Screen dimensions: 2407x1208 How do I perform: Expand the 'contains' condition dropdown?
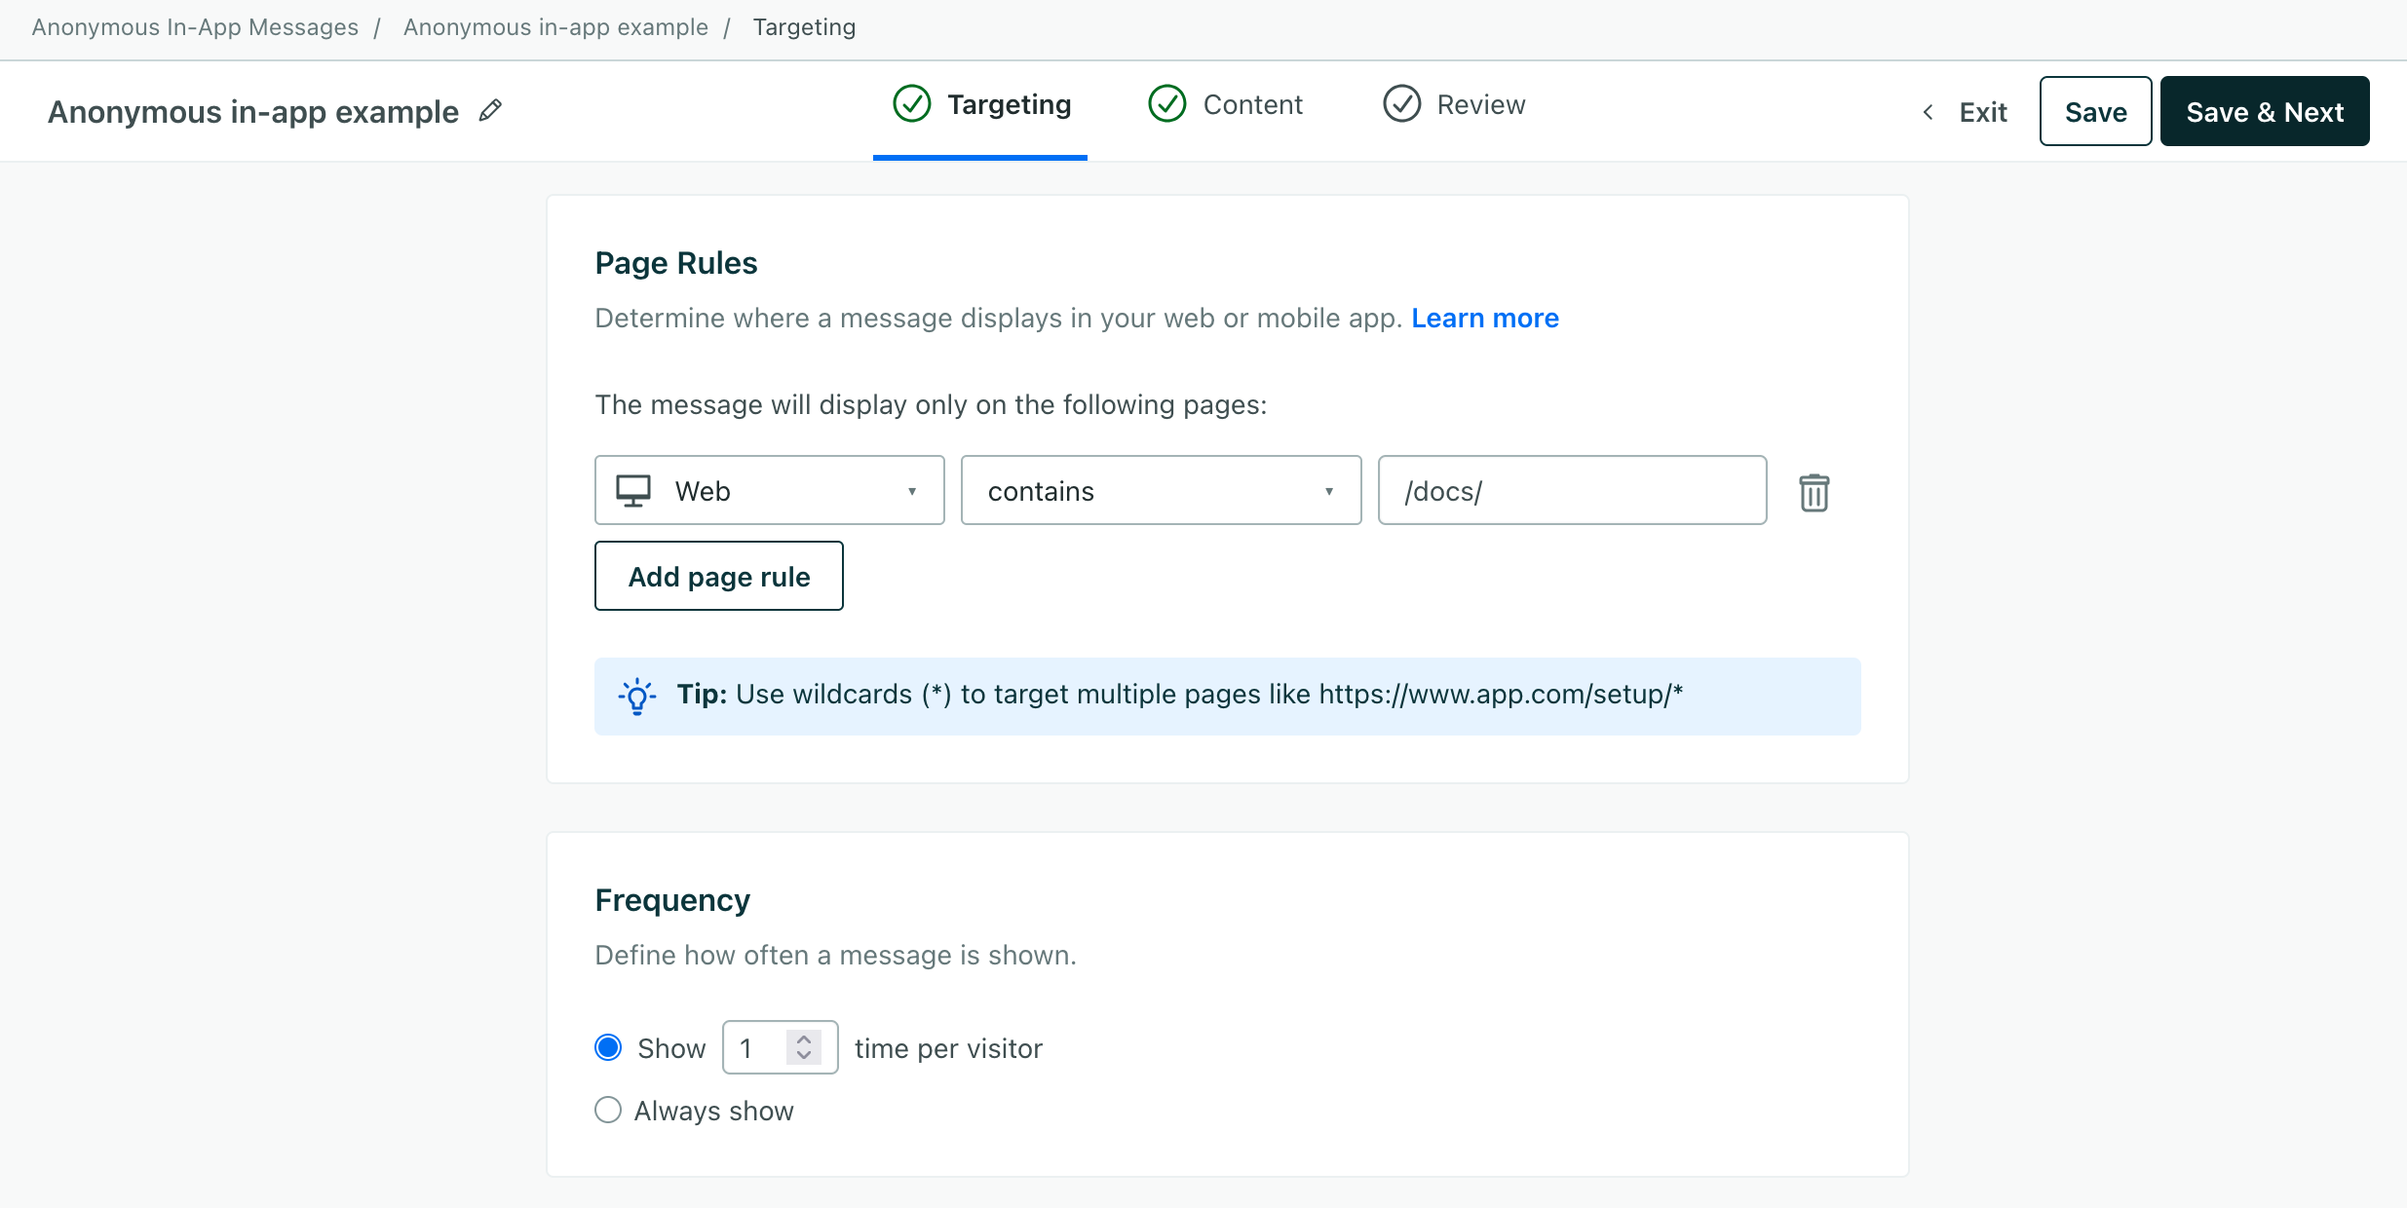click(x=1161, y=490)
